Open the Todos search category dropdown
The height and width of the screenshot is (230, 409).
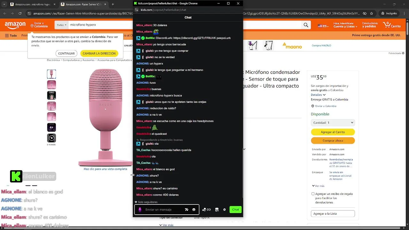[x=62, y=25]
